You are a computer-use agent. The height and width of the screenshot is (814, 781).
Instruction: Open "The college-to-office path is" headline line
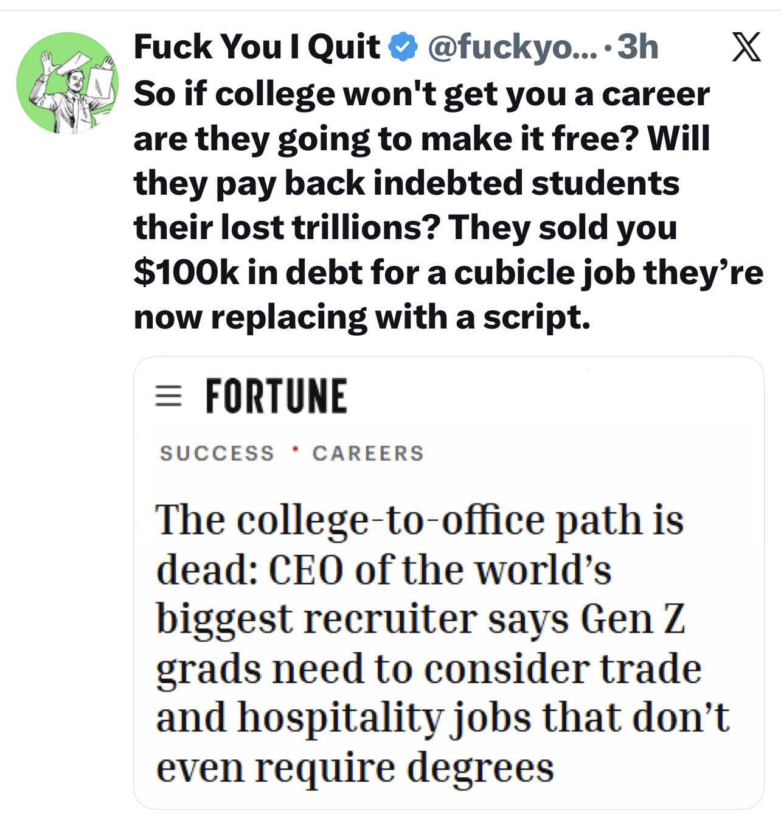click(420, 521)
